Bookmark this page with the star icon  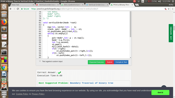[x=168, y=9]
